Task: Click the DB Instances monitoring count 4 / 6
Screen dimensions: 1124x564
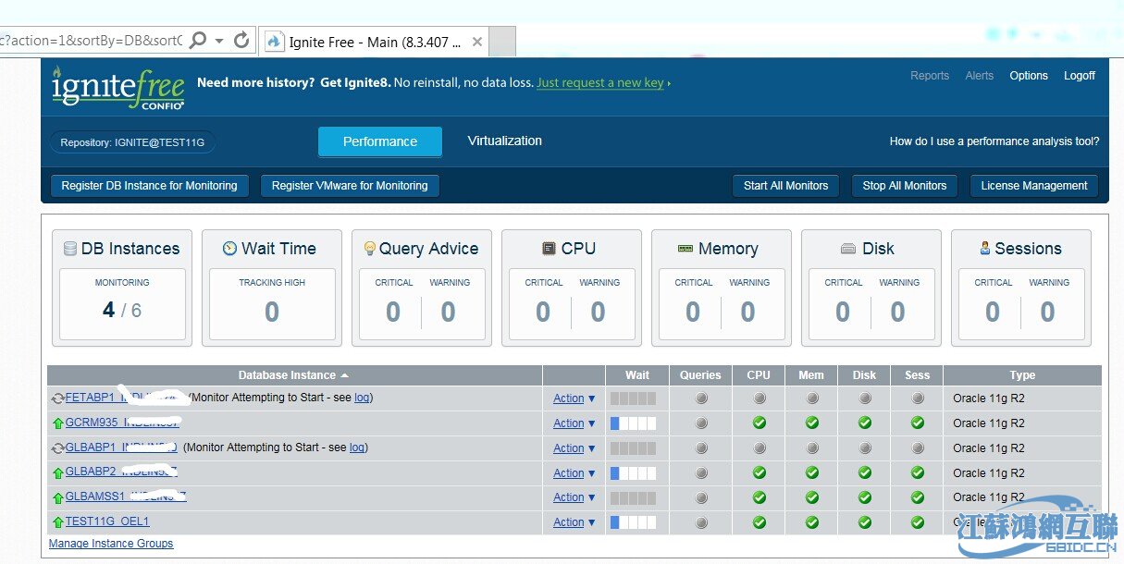Action: click(122, 311)
